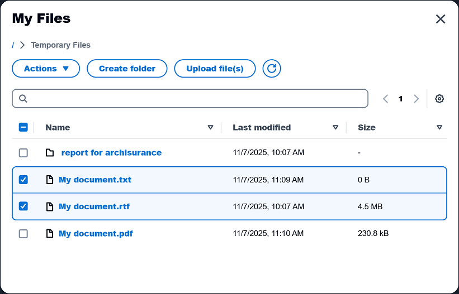Screen dimensions: 459x294
Task: Click the 4.5 MB size cell
Action: point(370,206)
